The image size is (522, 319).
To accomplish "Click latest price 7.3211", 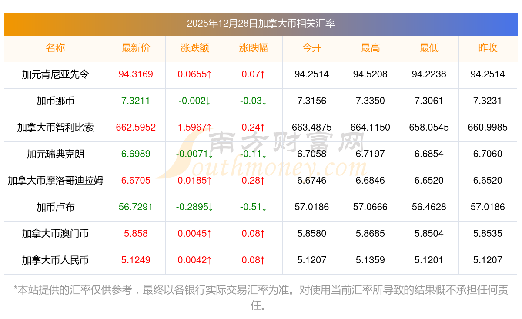I will (136, 101).
